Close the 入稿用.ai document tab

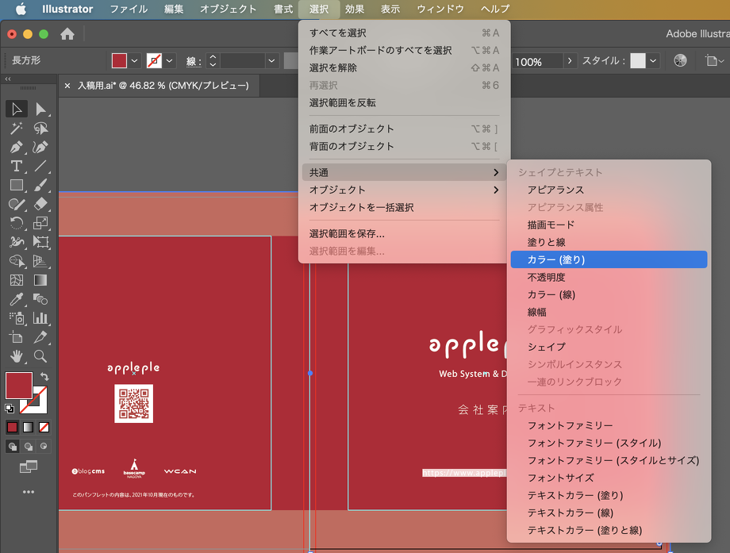coord(67,86)
